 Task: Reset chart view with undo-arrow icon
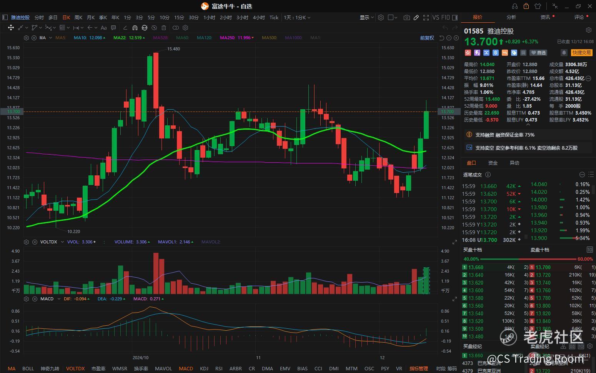[x=441, y=38]
